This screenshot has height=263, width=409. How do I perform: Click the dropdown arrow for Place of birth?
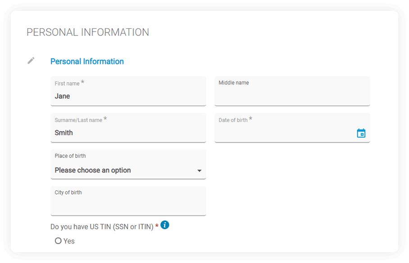[199, 171]
